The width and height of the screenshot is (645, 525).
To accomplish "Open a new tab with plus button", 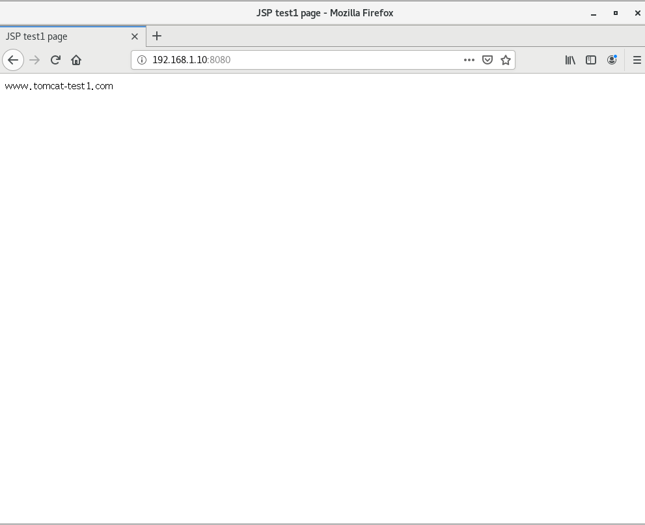I will [157, 36].
